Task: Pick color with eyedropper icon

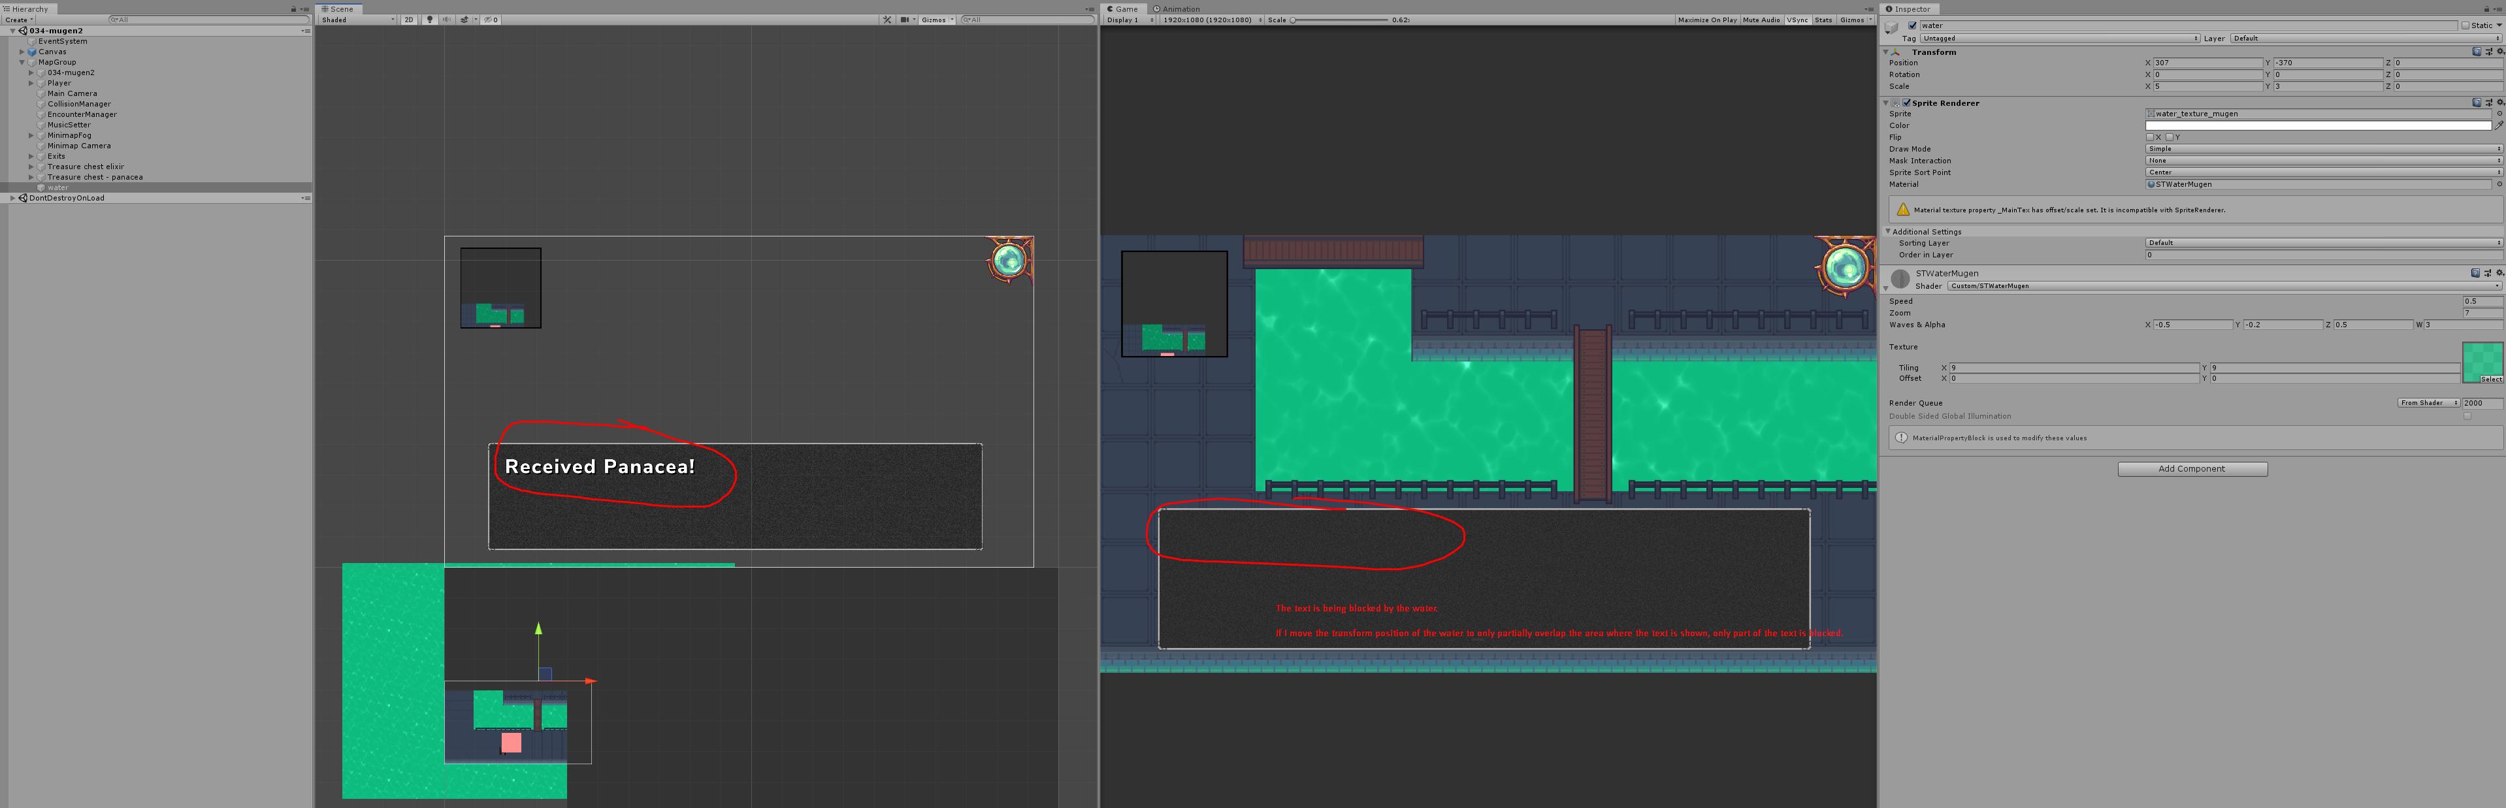Action: point(2499,125)
